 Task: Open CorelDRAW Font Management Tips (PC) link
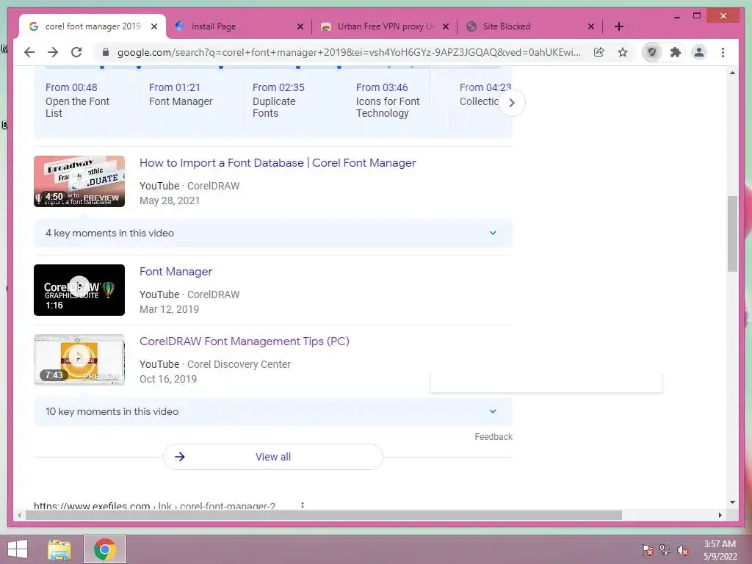(x=245, y=341)
